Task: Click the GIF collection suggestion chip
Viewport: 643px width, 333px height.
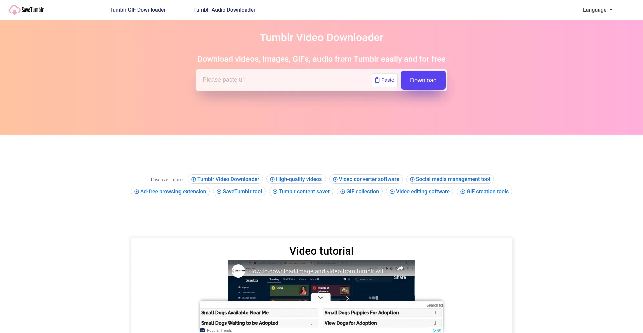Action: pyautogui.click(x=359, y=192)
